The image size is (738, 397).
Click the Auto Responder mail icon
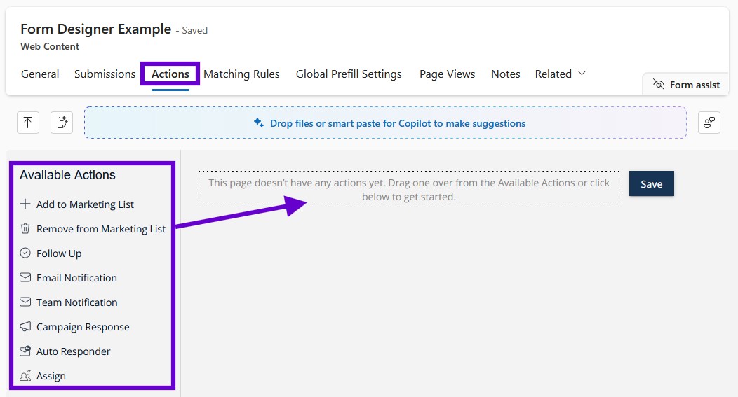point(25,351)
